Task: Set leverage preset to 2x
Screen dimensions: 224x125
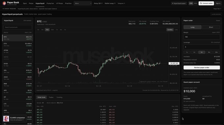Action: coord(194,52)
